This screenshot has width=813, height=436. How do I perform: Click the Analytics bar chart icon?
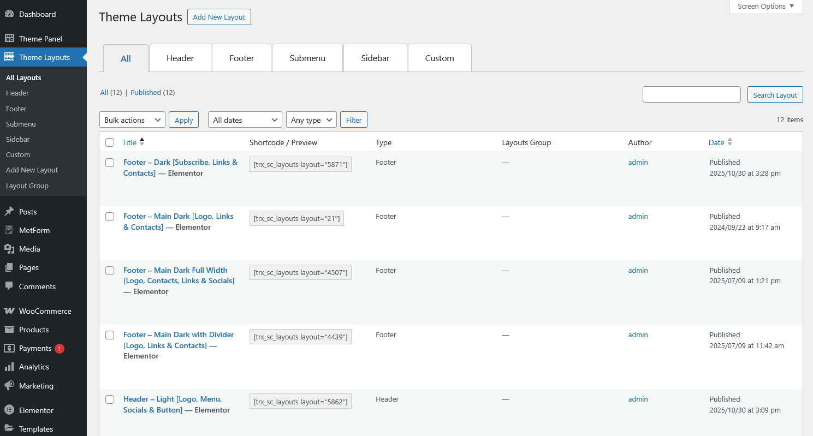tap(9, 367)
